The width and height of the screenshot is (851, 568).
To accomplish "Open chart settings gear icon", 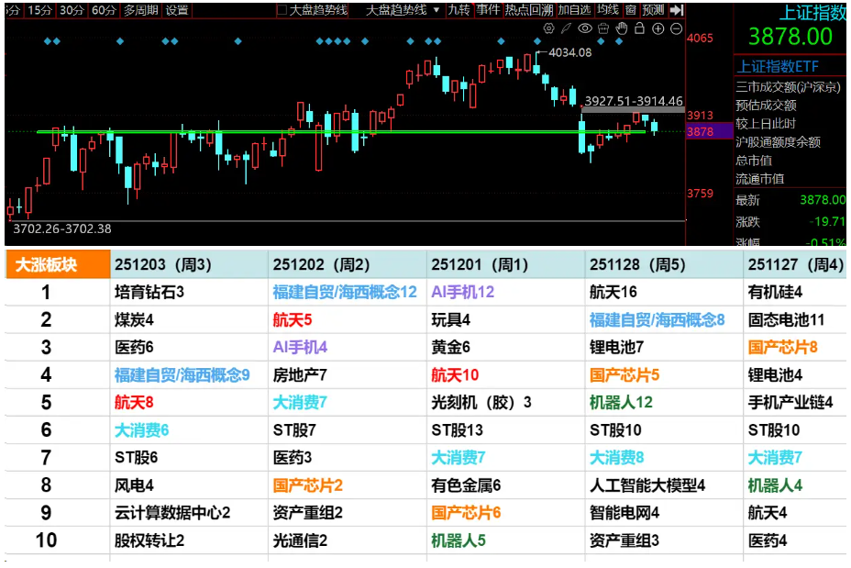I will (x=549, y=28).
